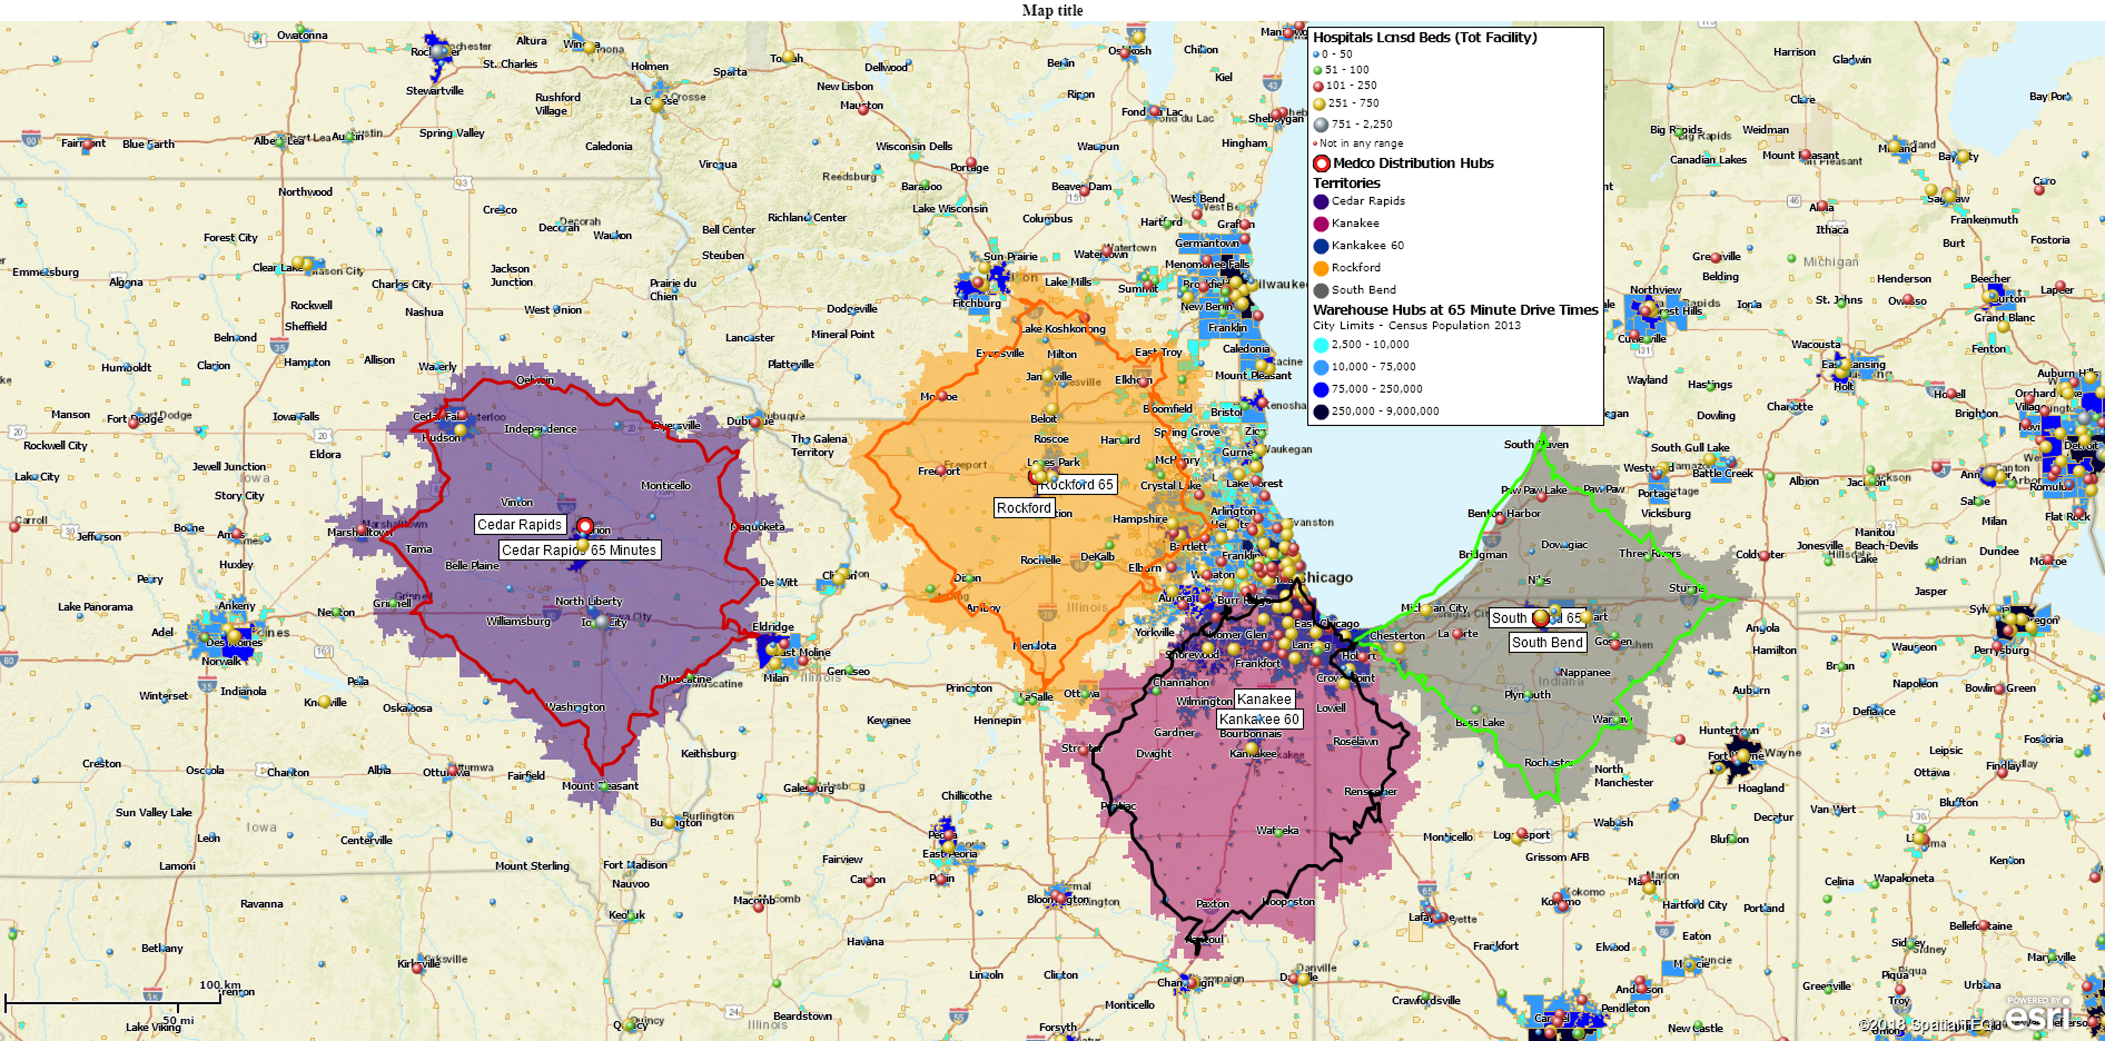Click the 'Mineral Point' city label
This screenshot has width=2105, height=1041.
click(x=842, y=335)
